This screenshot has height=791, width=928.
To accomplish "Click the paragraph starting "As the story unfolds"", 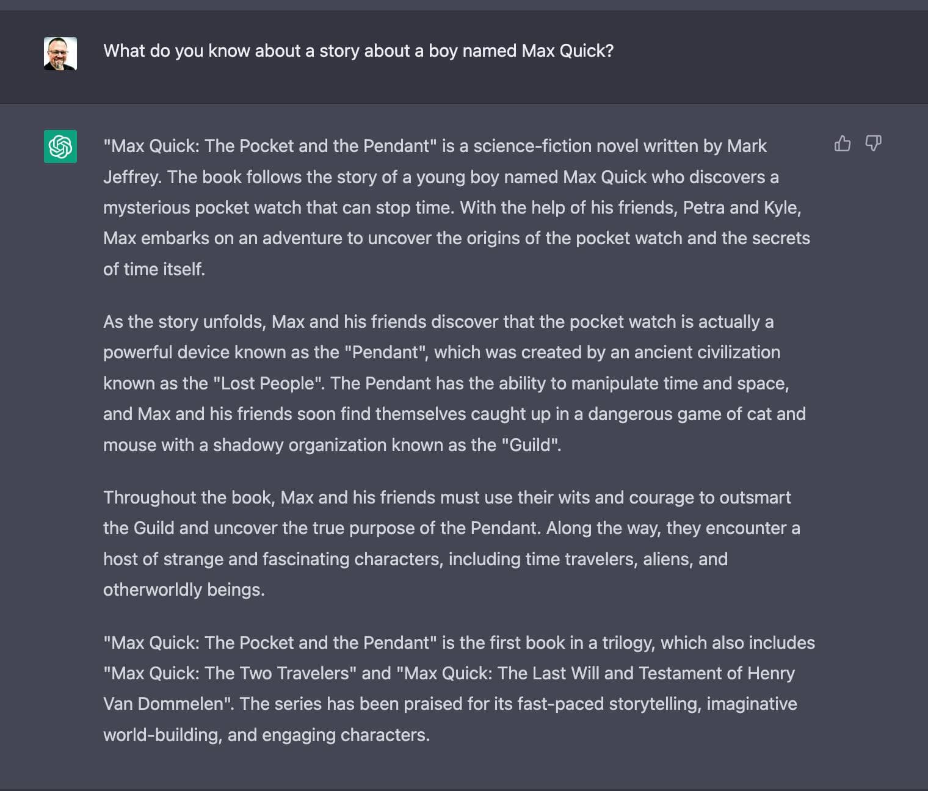I will 454,383.
